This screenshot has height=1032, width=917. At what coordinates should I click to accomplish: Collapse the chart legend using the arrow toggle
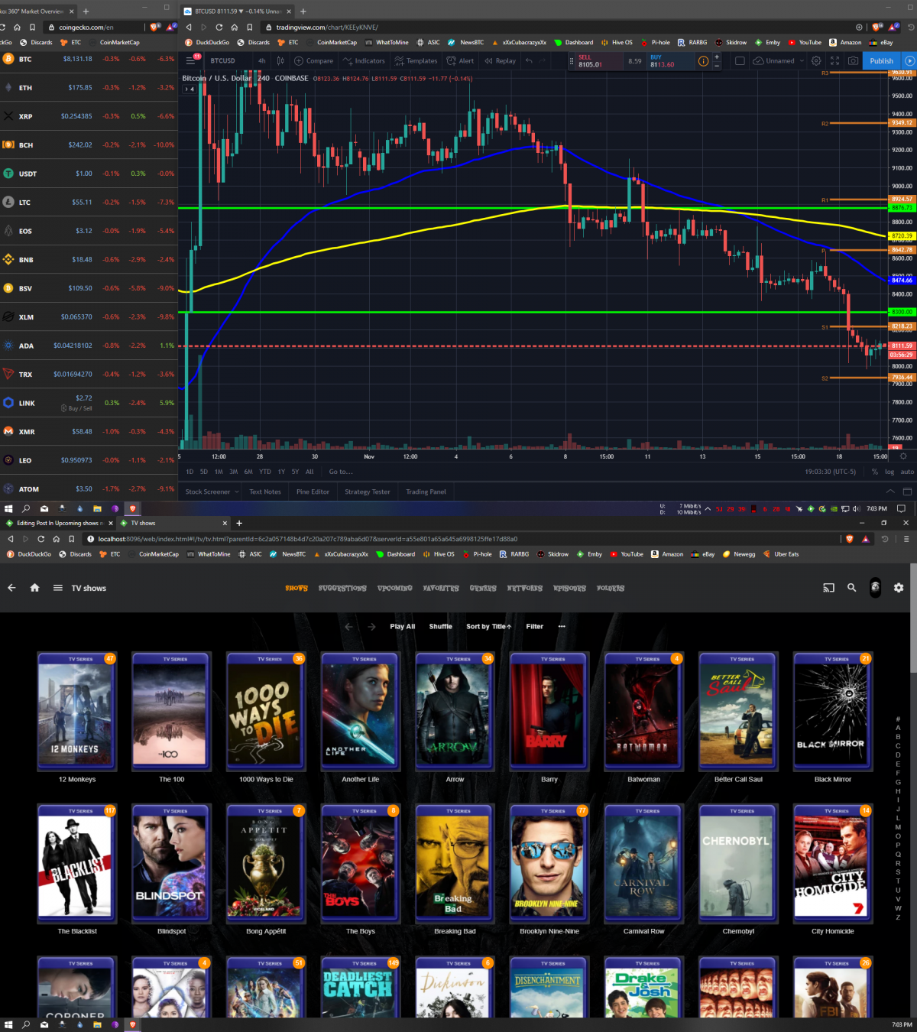tap(190, 89)
